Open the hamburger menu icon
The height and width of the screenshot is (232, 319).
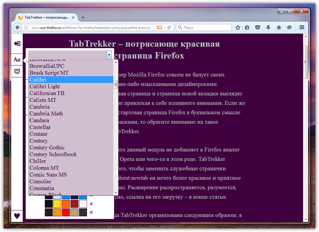pos(302,27)
